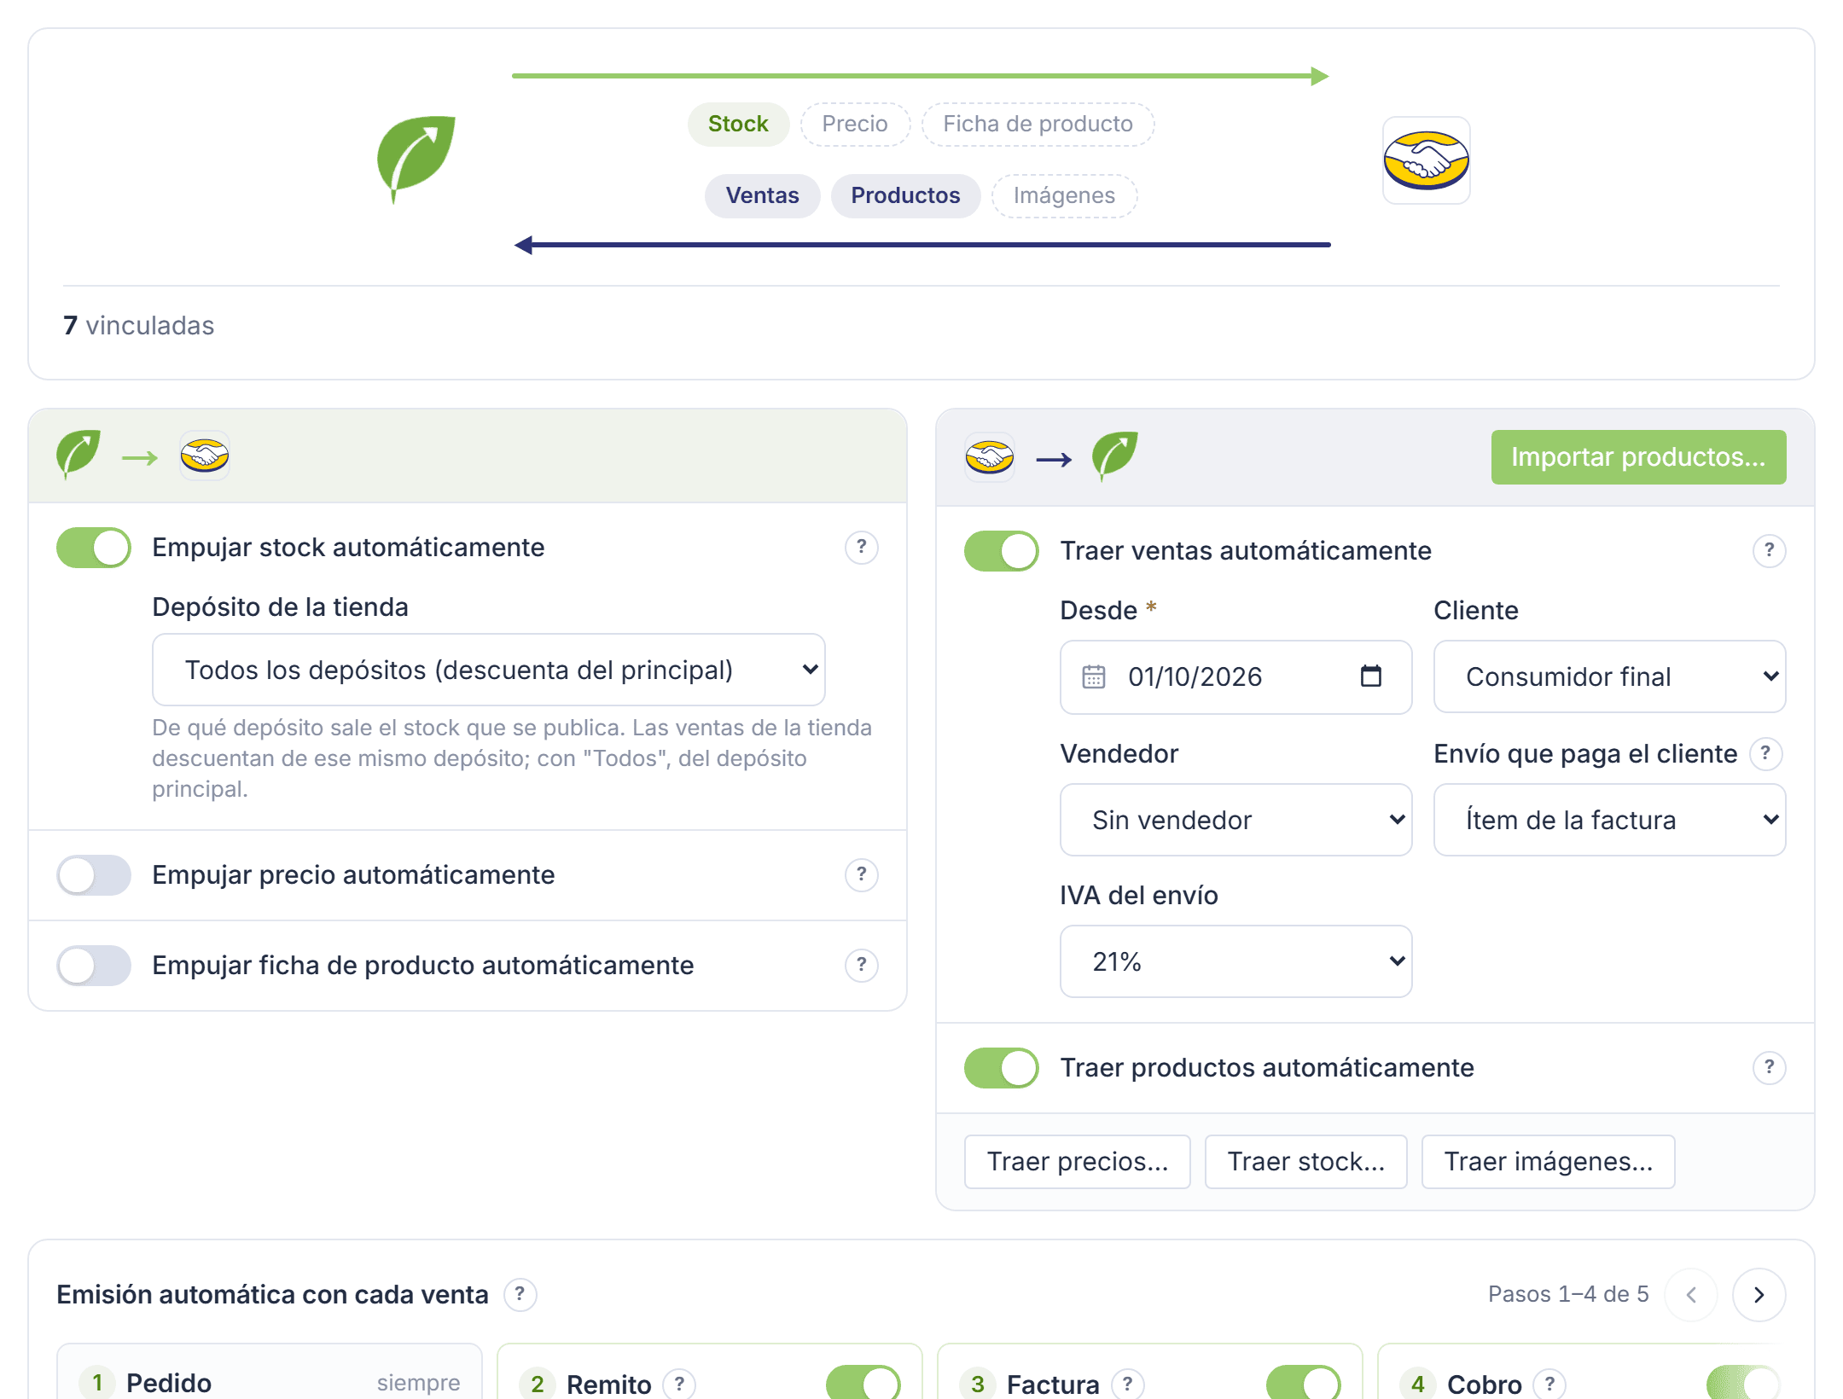
Task: Click the Desde date input field
Action: click(1236, 676)
